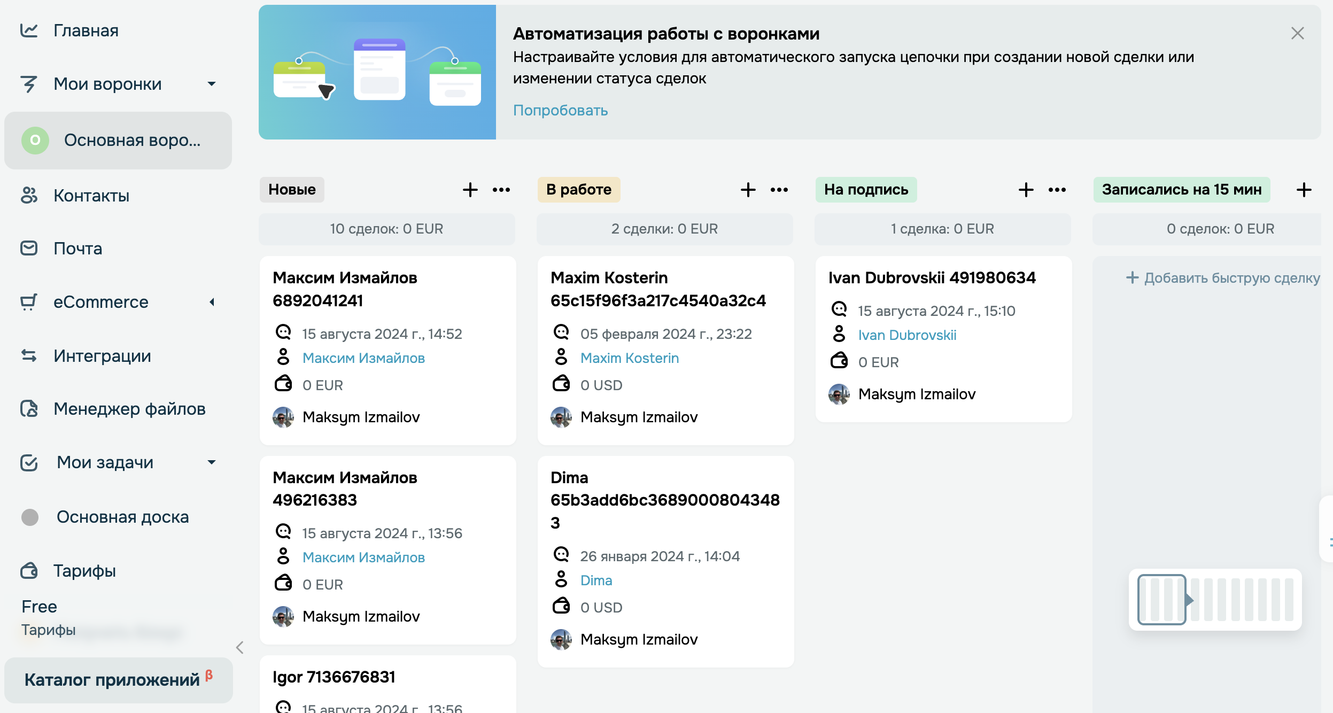Image resolution: width=1333 pixels, height=713 pixels.
Task: Open three-dots menu of Новые column
Action: point(501,190)
